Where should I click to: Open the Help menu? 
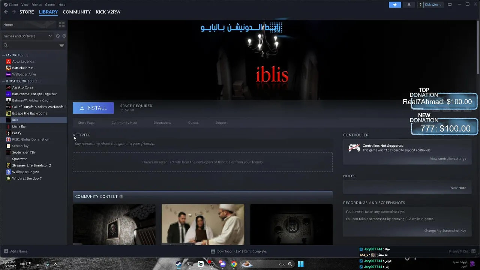click(x=62, y=4)
